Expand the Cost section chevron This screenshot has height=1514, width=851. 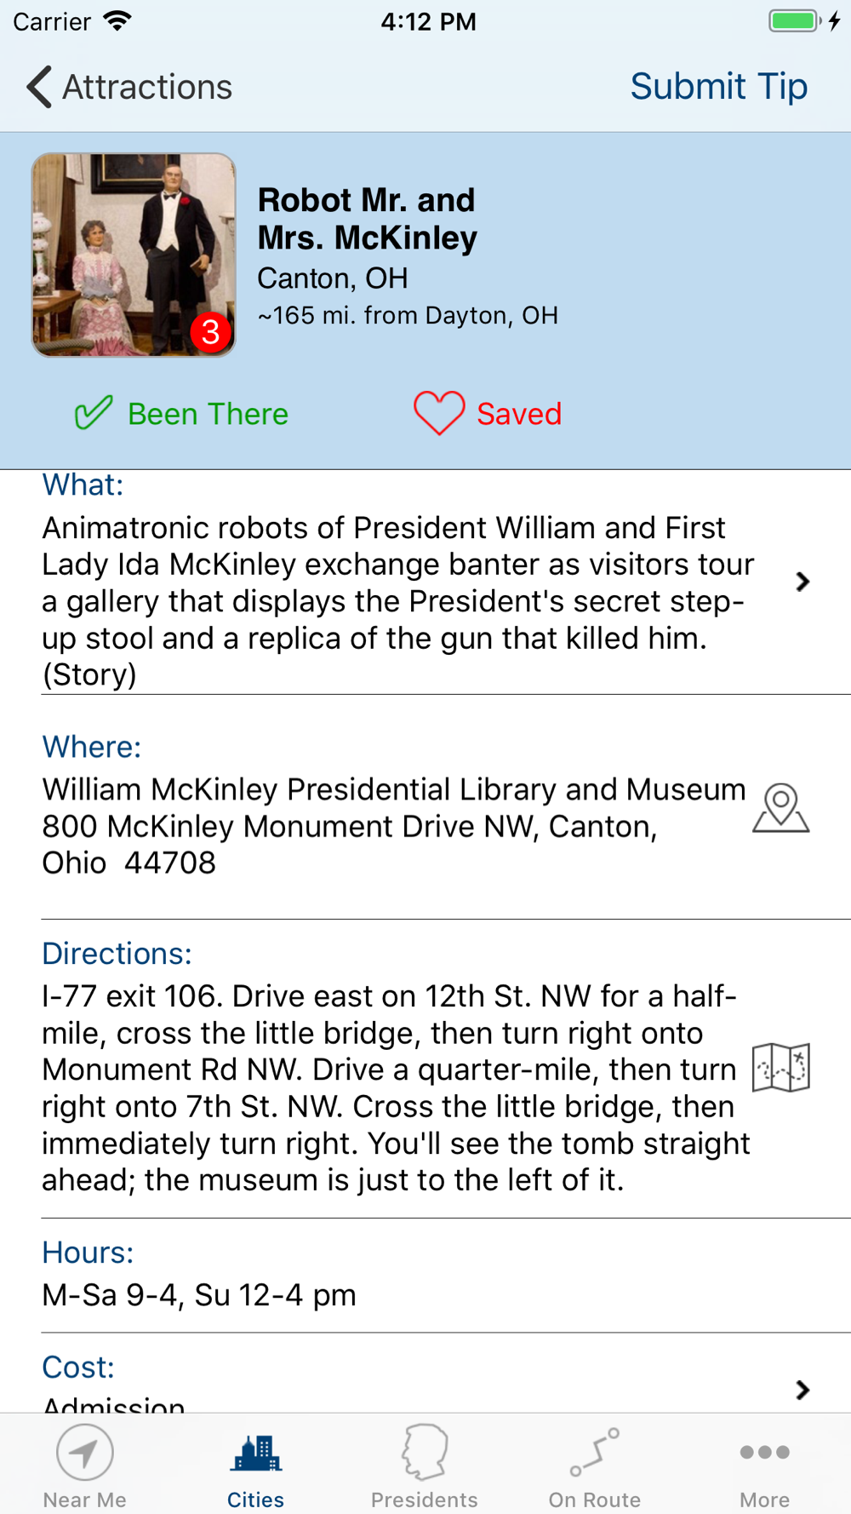click(x=802, y=1390)
